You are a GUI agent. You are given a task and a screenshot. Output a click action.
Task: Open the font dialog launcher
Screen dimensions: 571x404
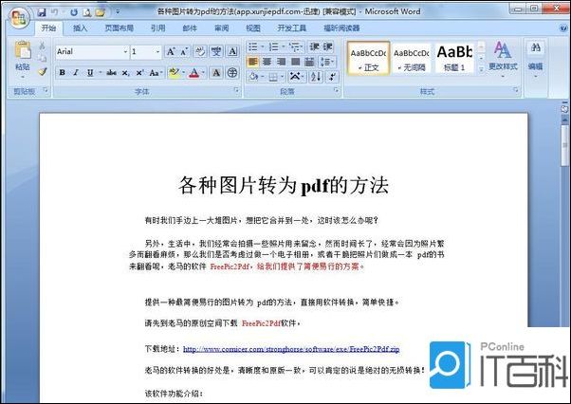[x=236, y=89]
